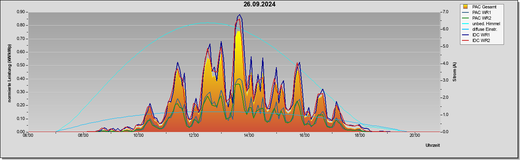This screenshot has height=160, width=520.
Task: Click the chart title 26.09.2024
Action: tap(260, 4)
